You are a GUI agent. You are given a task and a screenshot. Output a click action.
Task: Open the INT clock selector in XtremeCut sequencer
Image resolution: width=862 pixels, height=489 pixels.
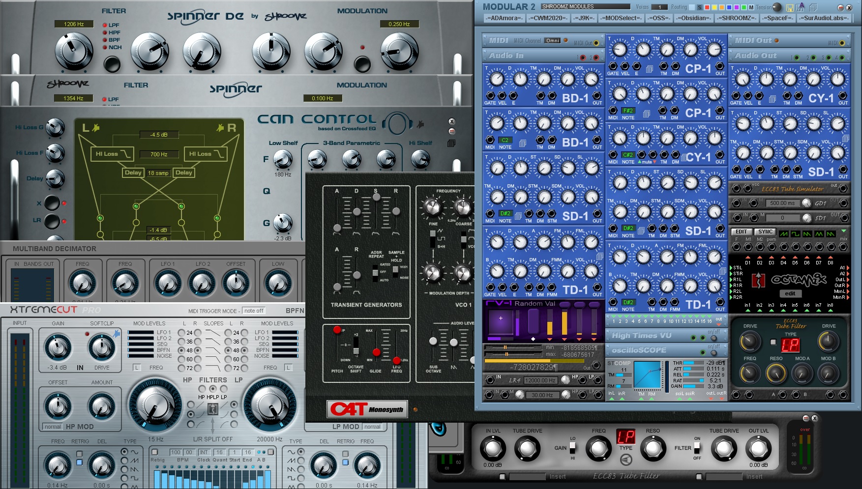pyautogui.click(x=204, y=452)
